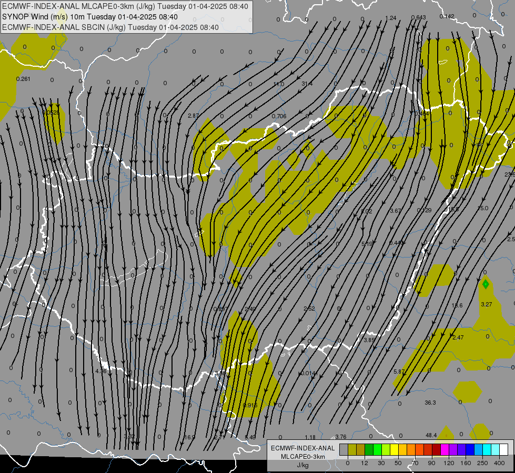Click the 0.329 grid value
515x473 pixels.
click(424, 210)
